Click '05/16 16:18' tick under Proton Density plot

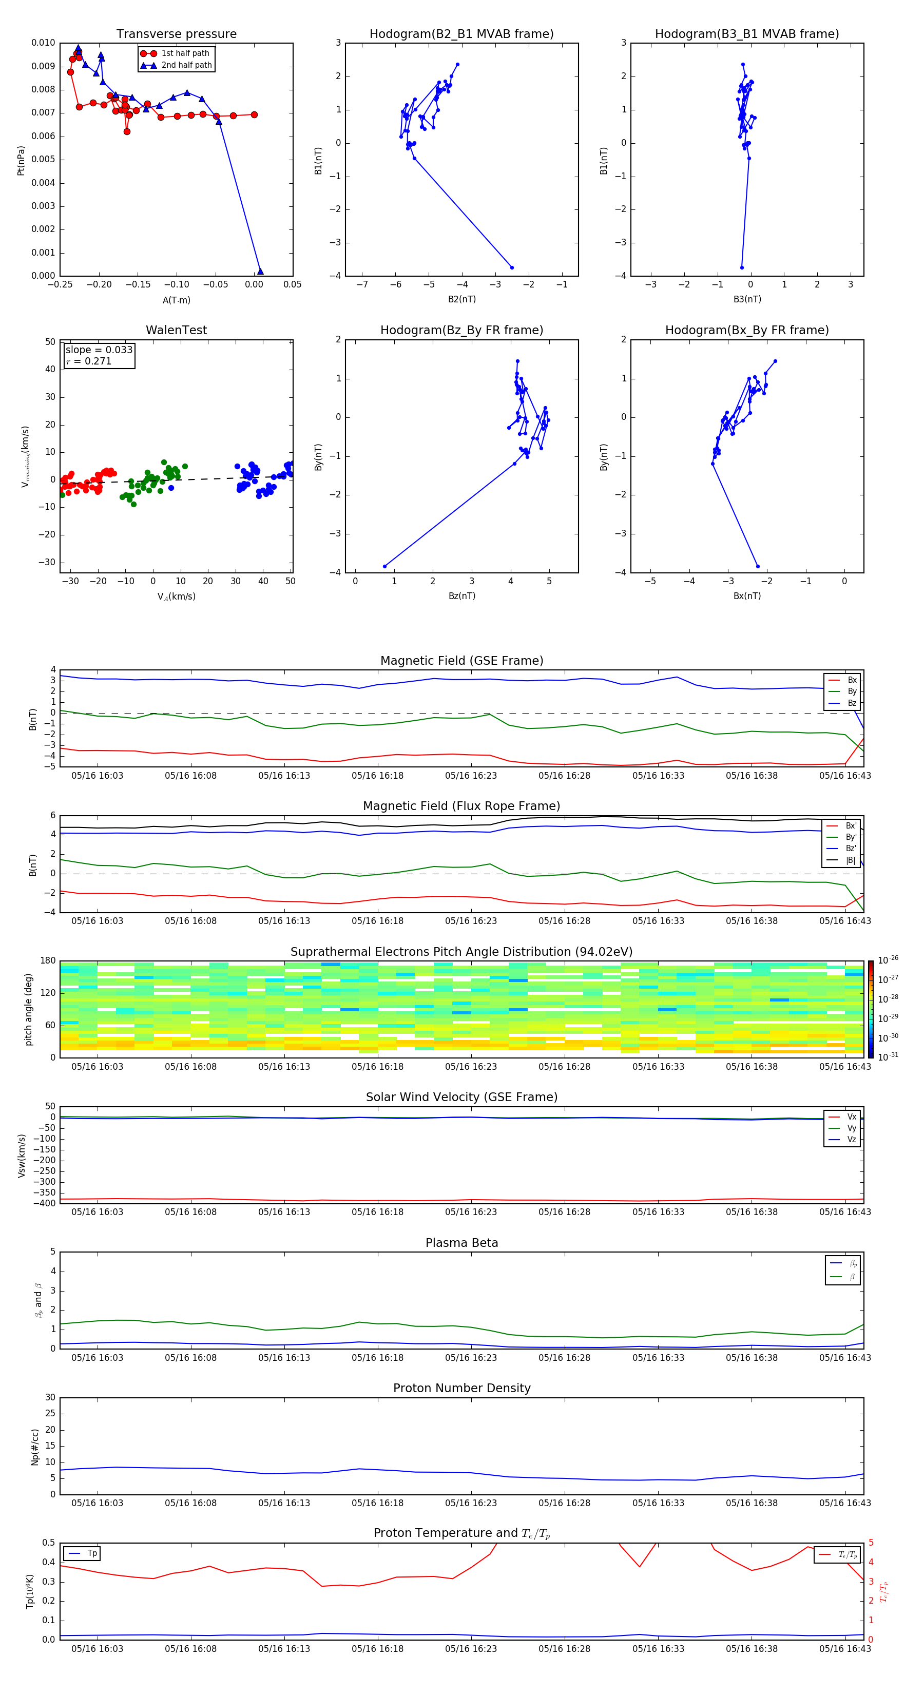tap(377, 1503)
